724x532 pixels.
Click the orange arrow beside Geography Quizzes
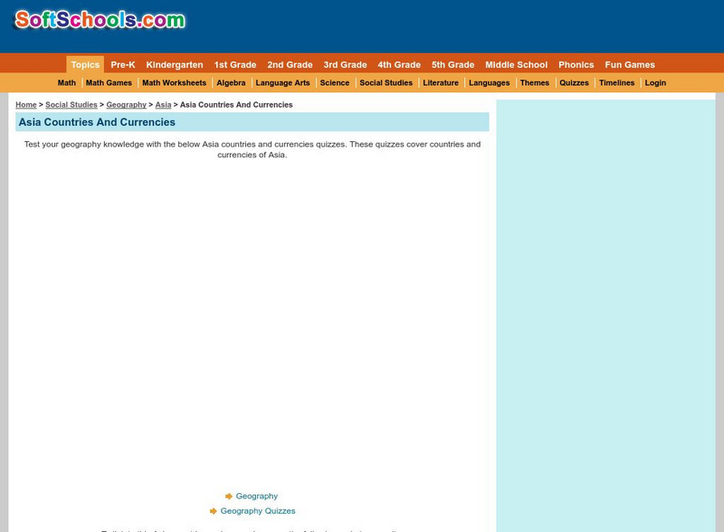pyautogui.click(x=213, y=511)
